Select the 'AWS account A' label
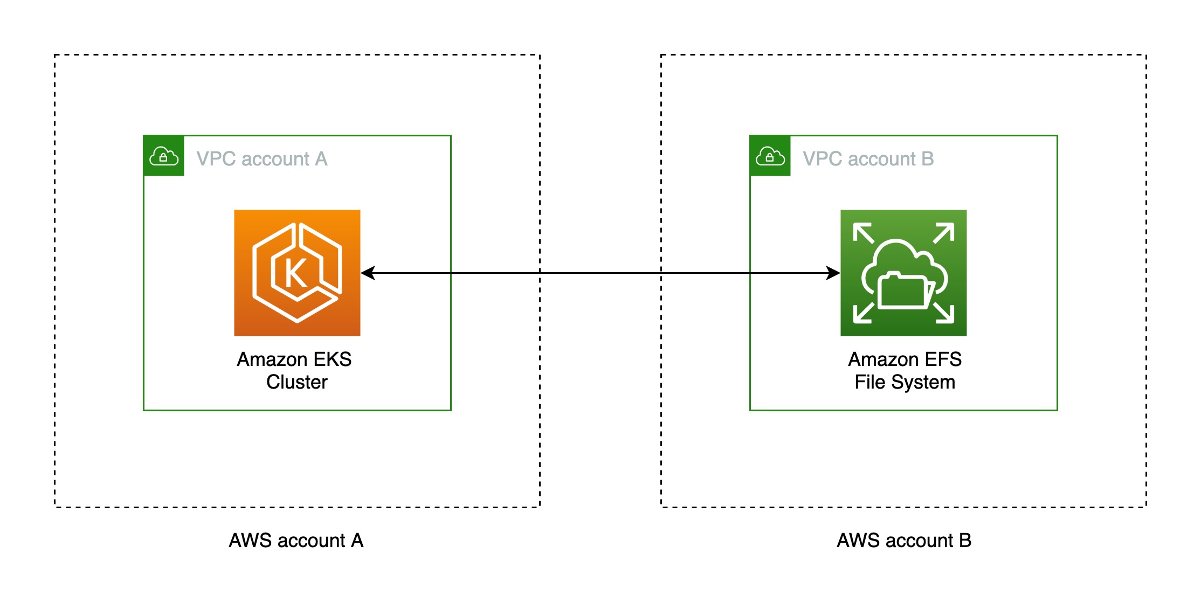Viewport: 1201px width, 609px height. [x=296, y=540]
